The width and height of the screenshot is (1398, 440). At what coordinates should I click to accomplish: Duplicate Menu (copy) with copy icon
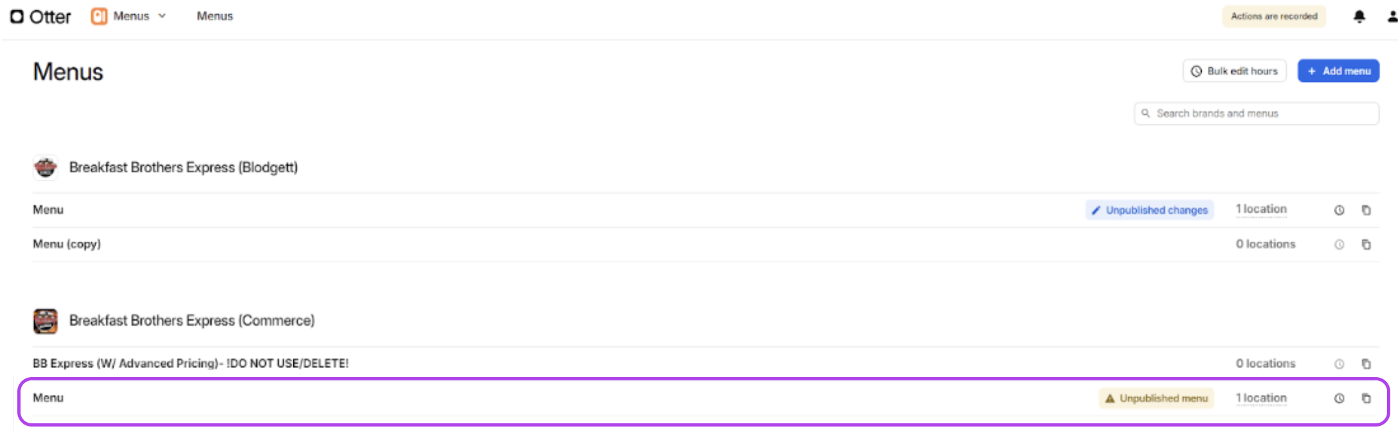(1366, 244)
